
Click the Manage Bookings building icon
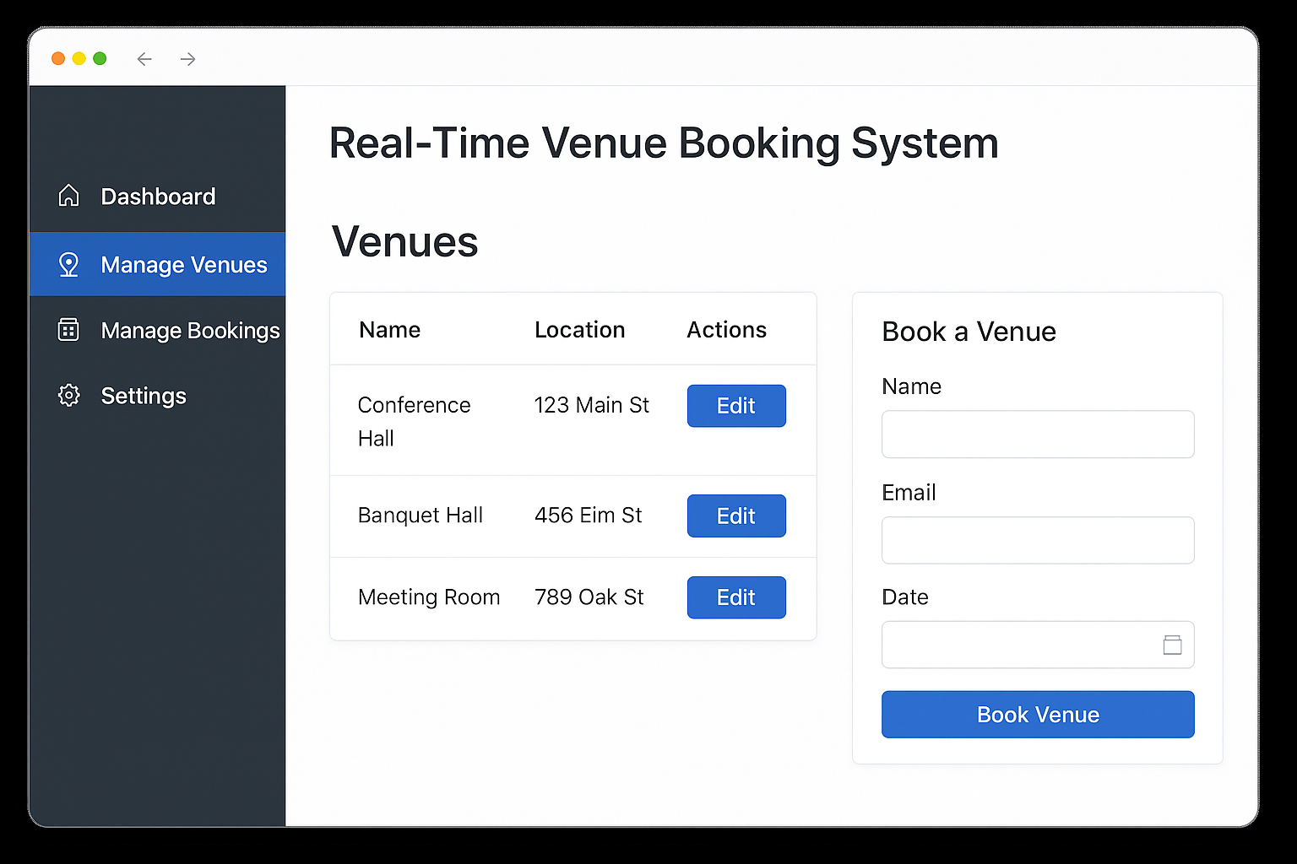tap(68, 330)
